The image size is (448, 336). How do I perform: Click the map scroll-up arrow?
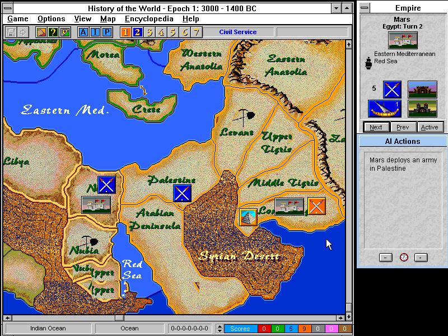(x=348, y=44)
